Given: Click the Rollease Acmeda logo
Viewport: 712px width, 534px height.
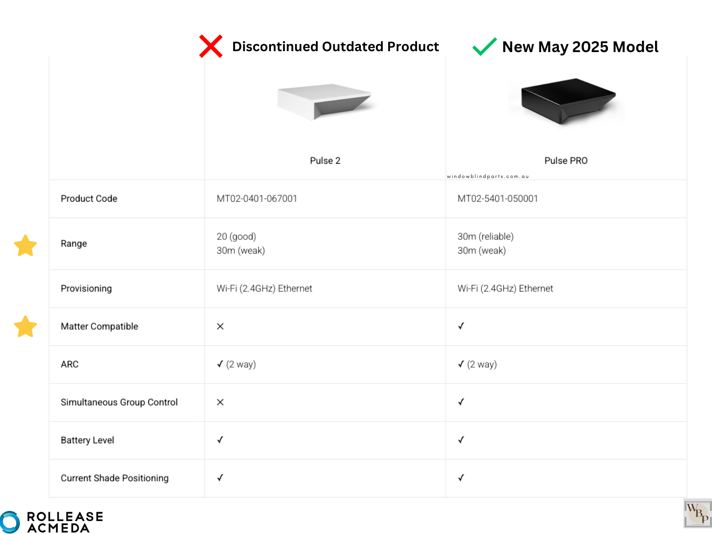Looking at the screenshot, I should coord(52,522).
